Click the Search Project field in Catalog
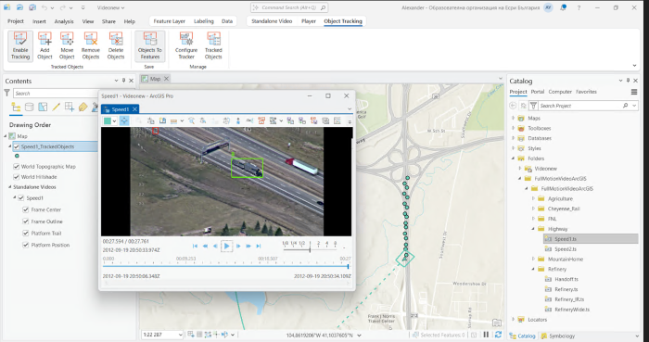Screen dimensions: 649x342 (x=583, y=106)
